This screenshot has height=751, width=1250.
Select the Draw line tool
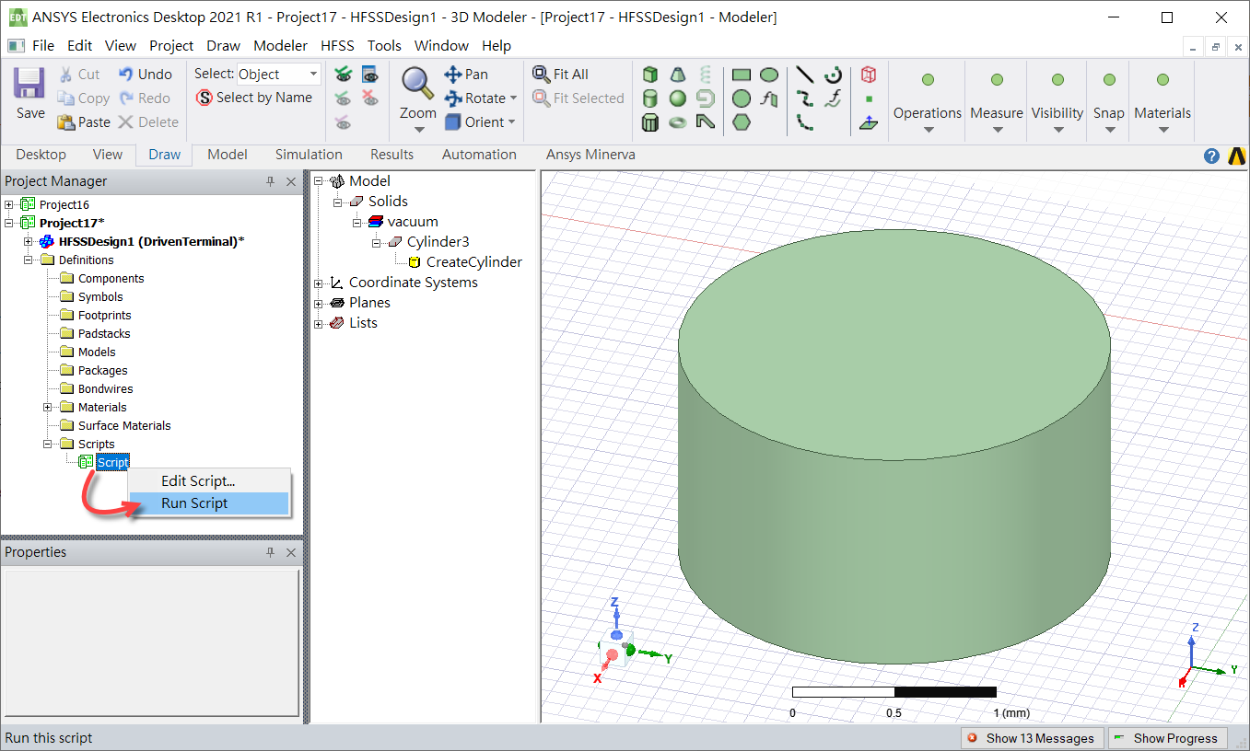(805, 75)
